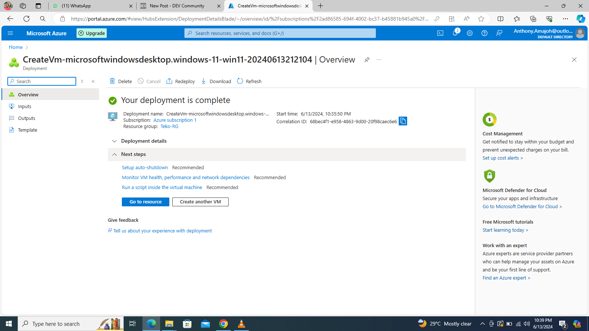Click the Microsoft Defender shield icon
Viewport: 589px width, 331px height.
coord(489,176)
